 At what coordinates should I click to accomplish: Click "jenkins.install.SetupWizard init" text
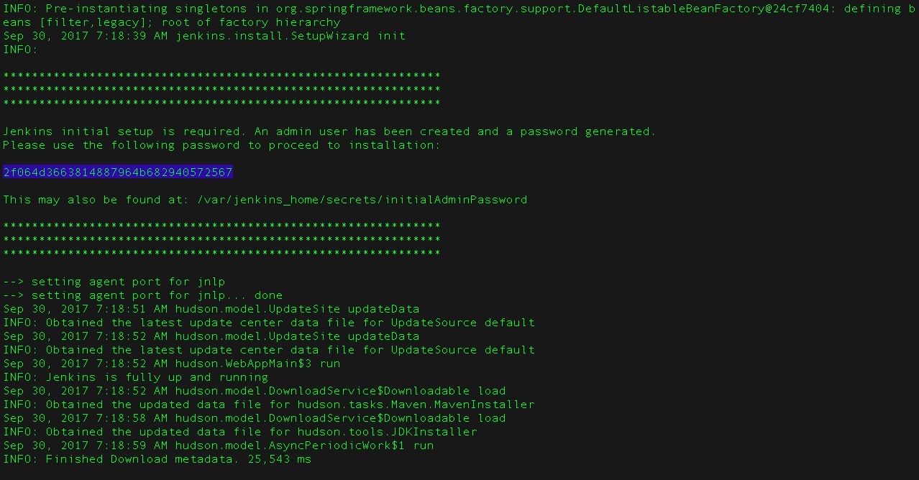(291, 36)
